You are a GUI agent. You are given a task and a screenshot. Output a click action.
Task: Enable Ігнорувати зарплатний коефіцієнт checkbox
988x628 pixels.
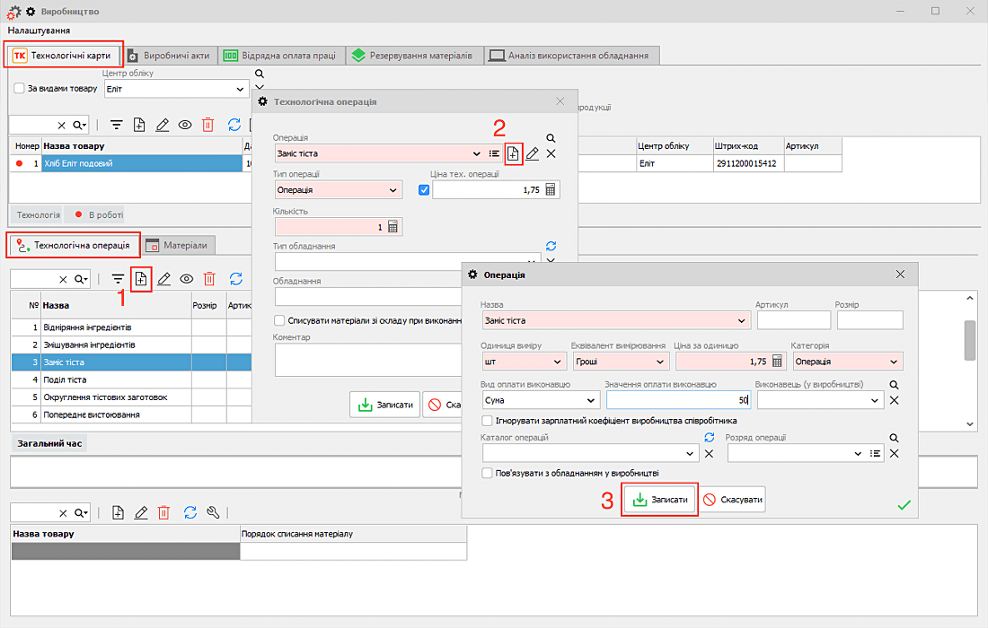[x=488, y=420]
